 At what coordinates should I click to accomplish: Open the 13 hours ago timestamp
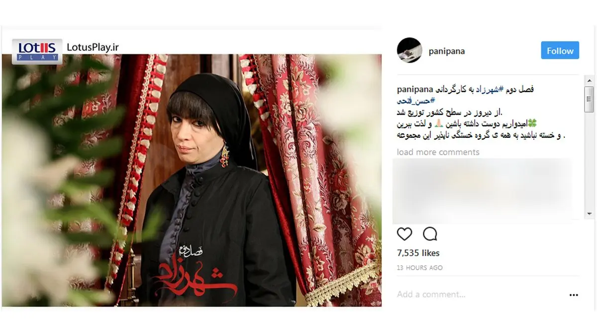tap(420, 268)
